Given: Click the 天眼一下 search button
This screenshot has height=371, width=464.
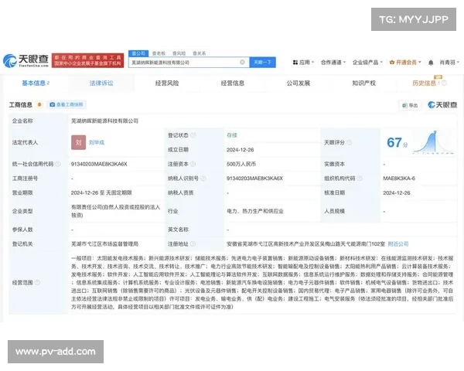Looking at the screenshot, I should [262, 62].
